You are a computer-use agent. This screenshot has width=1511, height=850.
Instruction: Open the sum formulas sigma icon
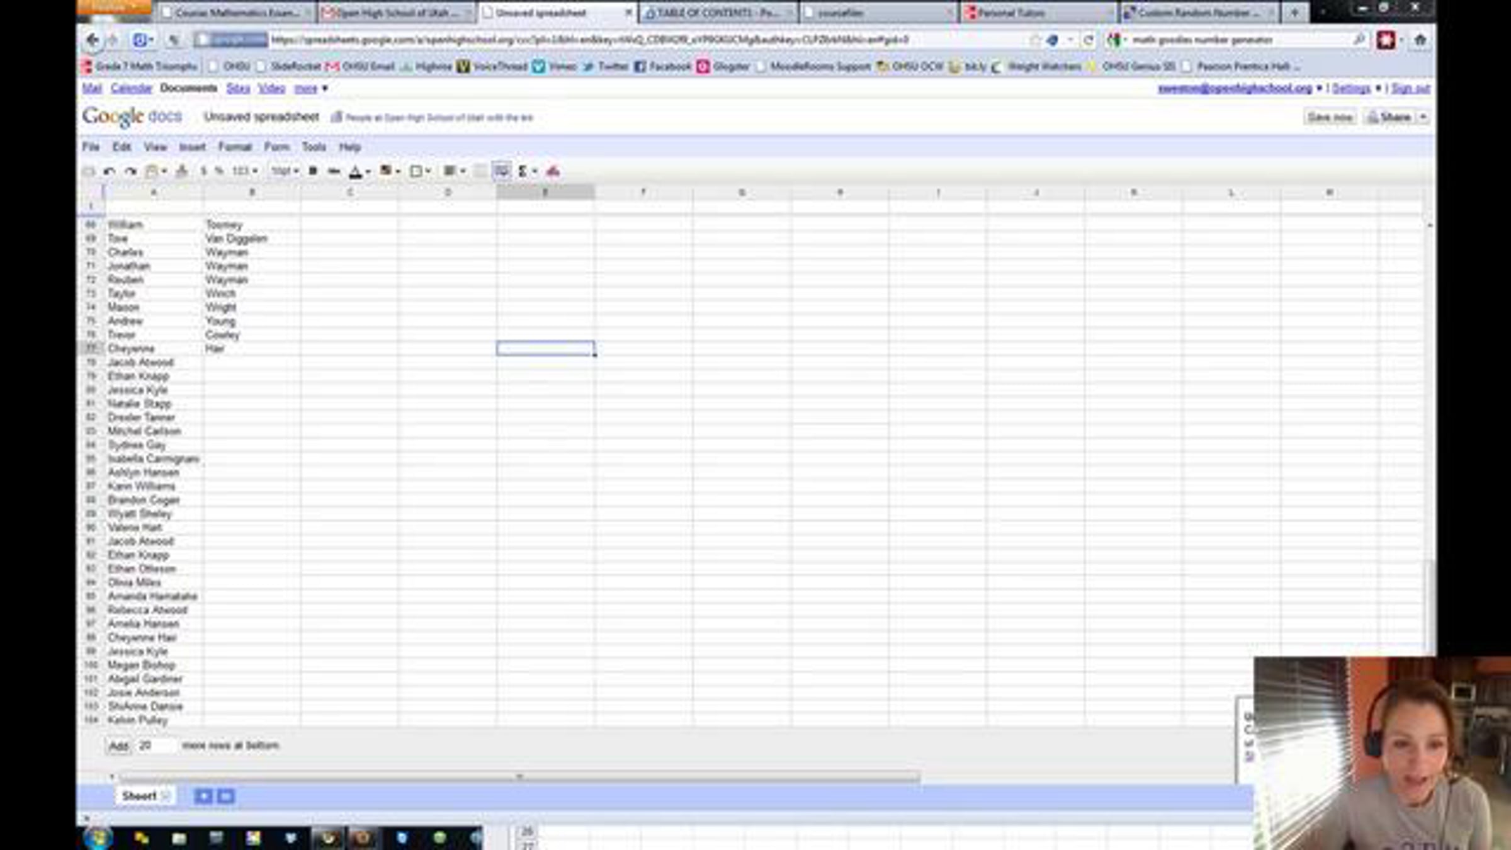523,171
